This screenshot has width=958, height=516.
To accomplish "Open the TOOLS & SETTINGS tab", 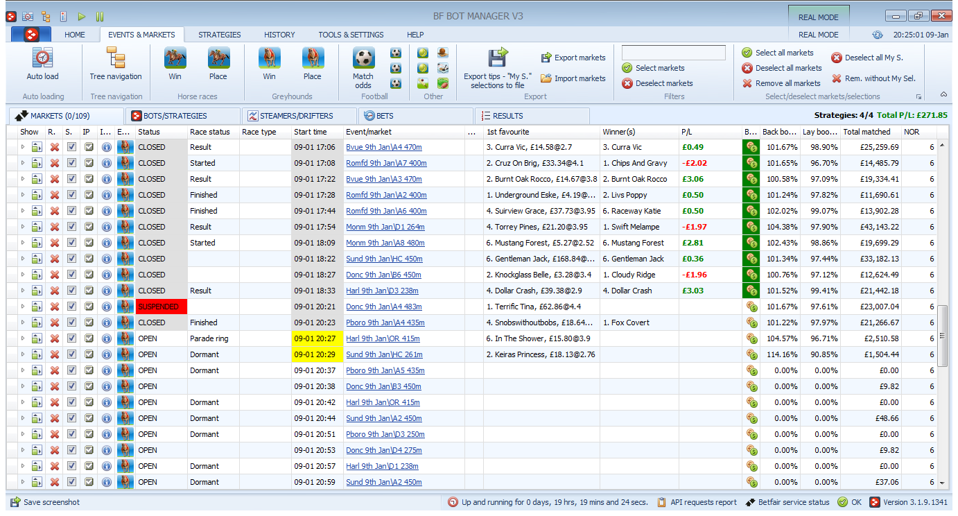I will click(351, 35).
